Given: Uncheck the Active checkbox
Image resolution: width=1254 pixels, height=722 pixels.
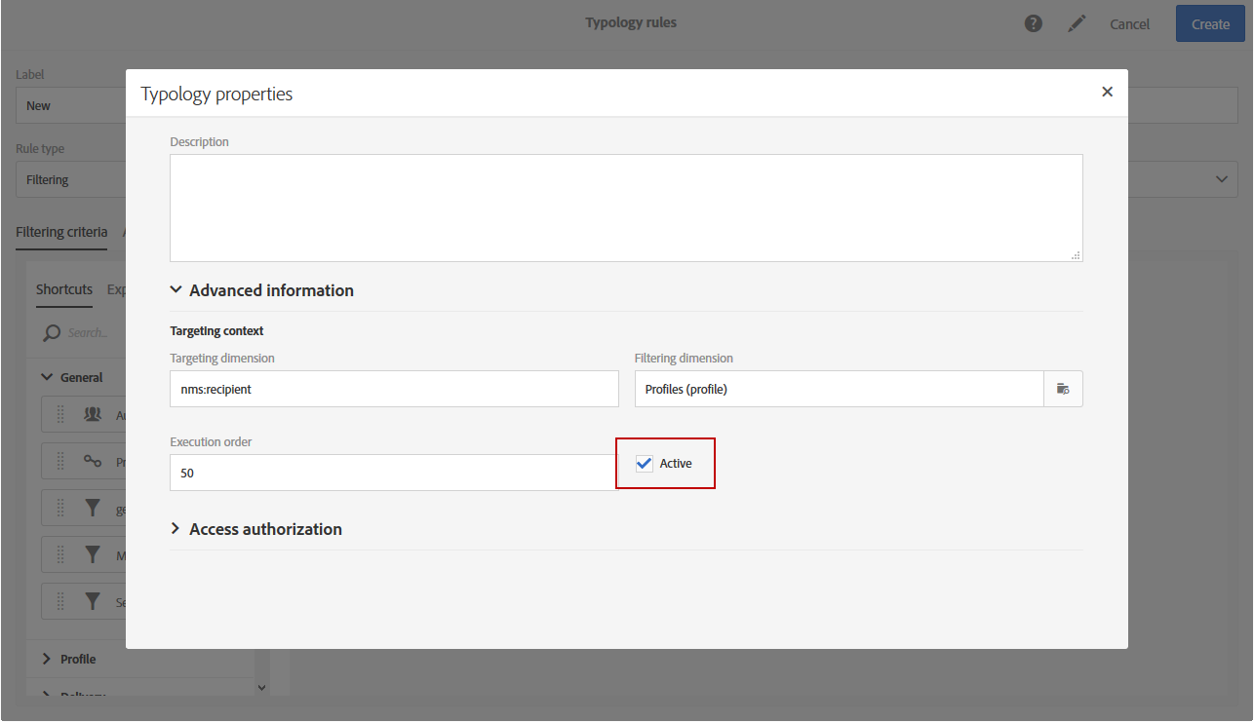Looking at the screenshot, I should coord(645,464).
